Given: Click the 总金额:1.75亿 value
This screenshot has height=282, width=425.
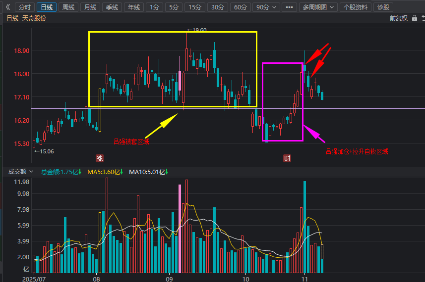Looking at the screenshot, I should [x=61, y=172].
